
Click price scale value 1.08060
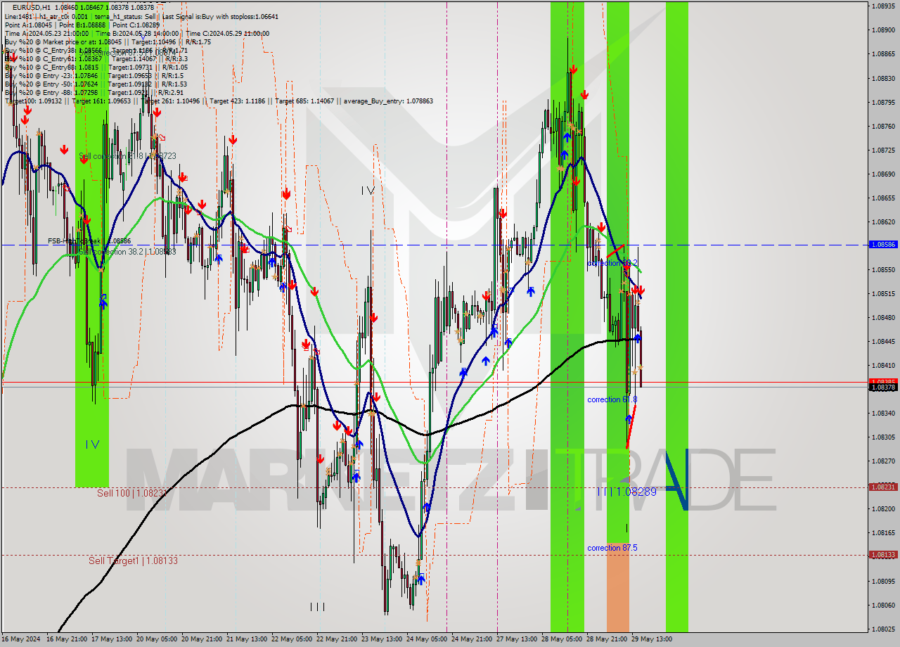click(883, 606)
